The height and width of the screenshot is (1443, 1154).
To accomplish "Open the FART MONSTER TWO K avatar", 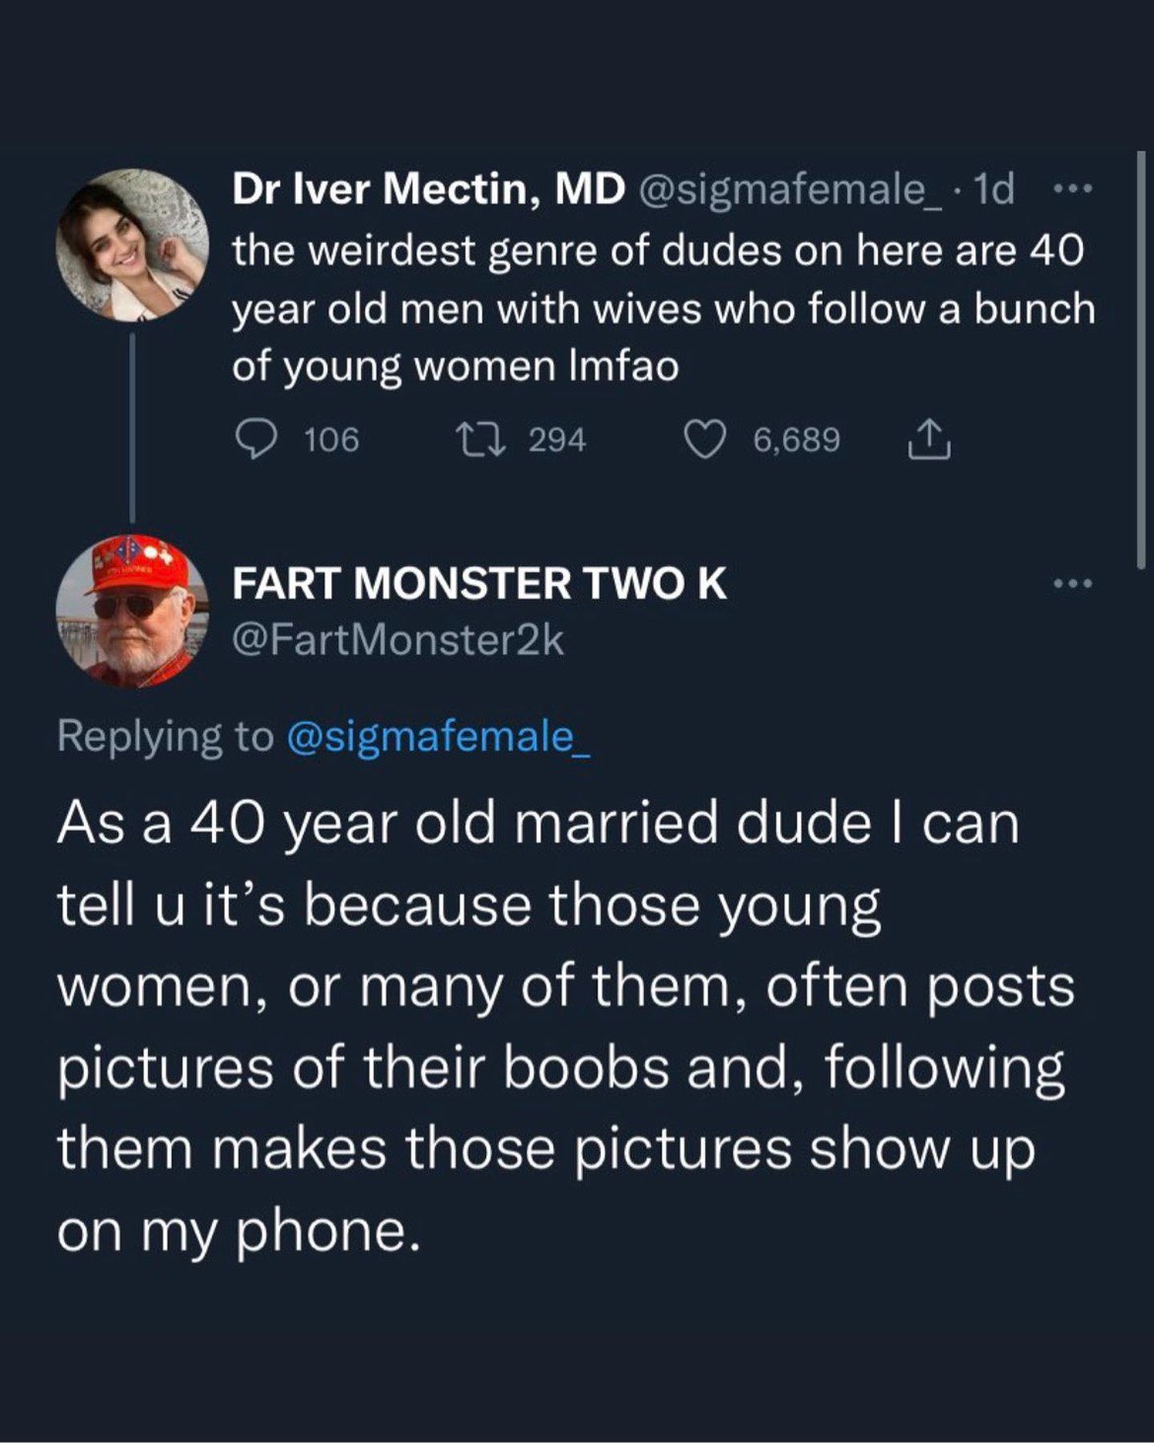I will (132, 612).
